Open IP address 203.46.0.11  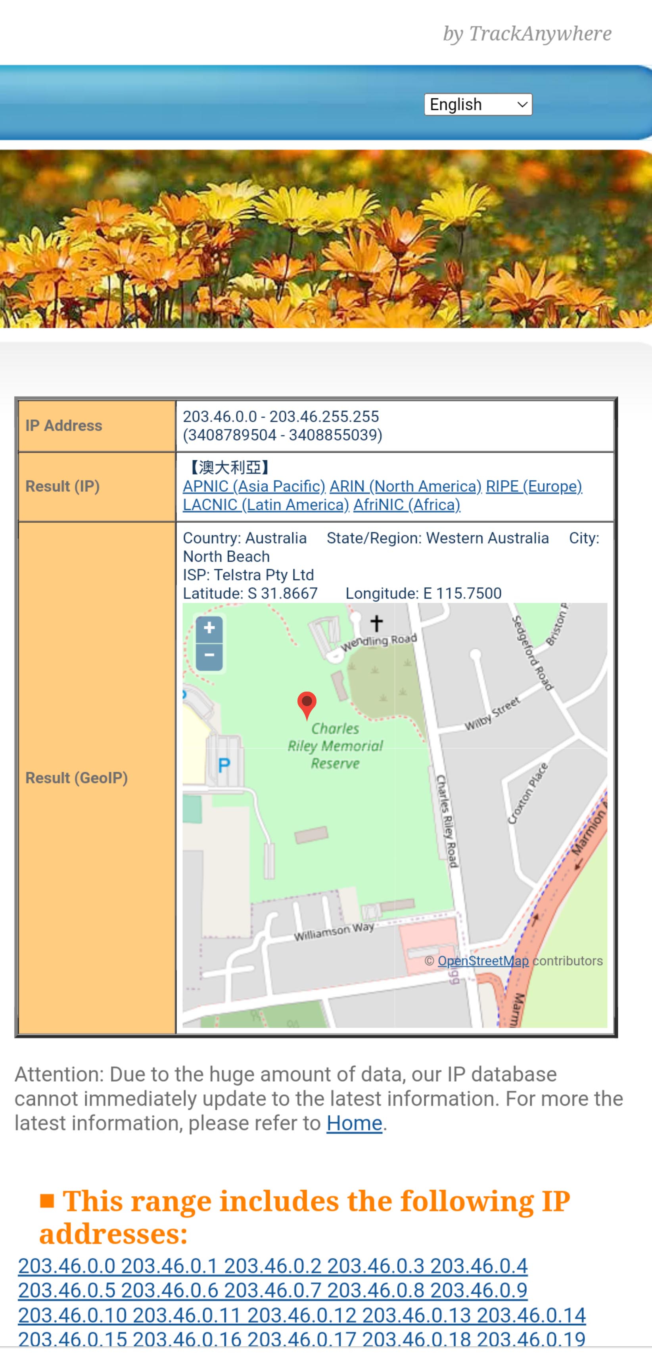point(186,1315)
